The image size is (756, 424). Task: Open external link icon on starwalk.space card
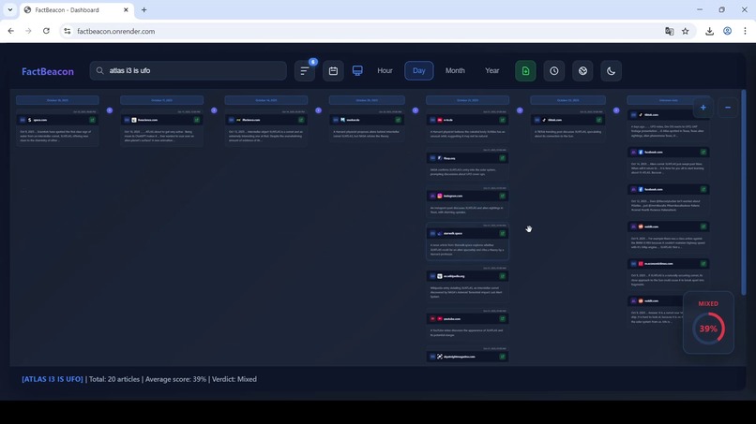point(503,233)
